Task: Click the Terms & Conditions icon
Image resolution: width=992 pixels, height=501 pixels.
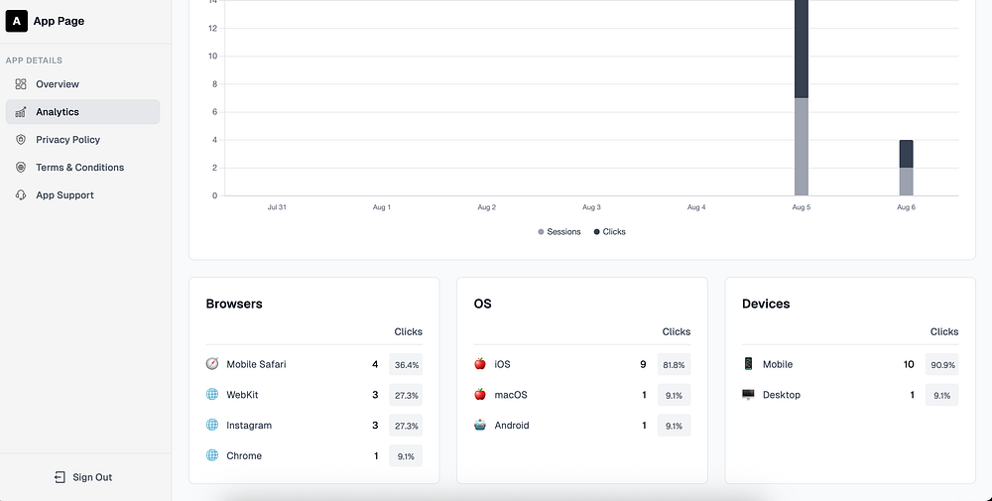Action: [21, 168]
